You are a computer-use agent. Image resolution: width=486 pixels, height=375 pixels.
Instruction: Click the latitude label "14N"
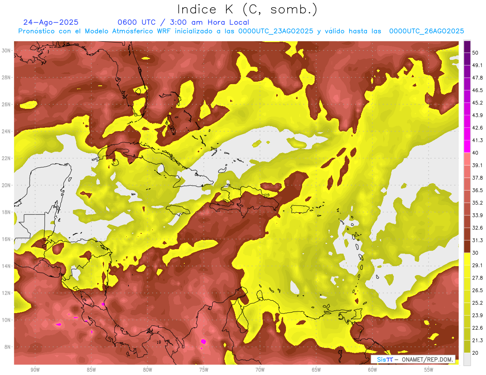click(6, 266)
